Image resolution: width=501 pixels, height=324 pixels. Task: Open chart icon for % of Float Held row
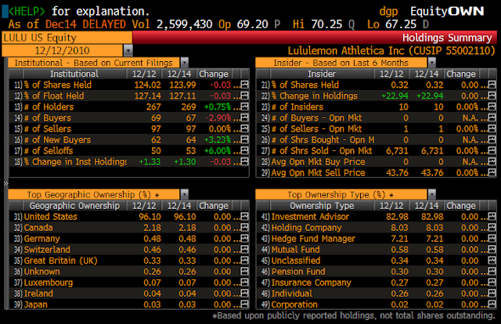click(x=244, y=95)
